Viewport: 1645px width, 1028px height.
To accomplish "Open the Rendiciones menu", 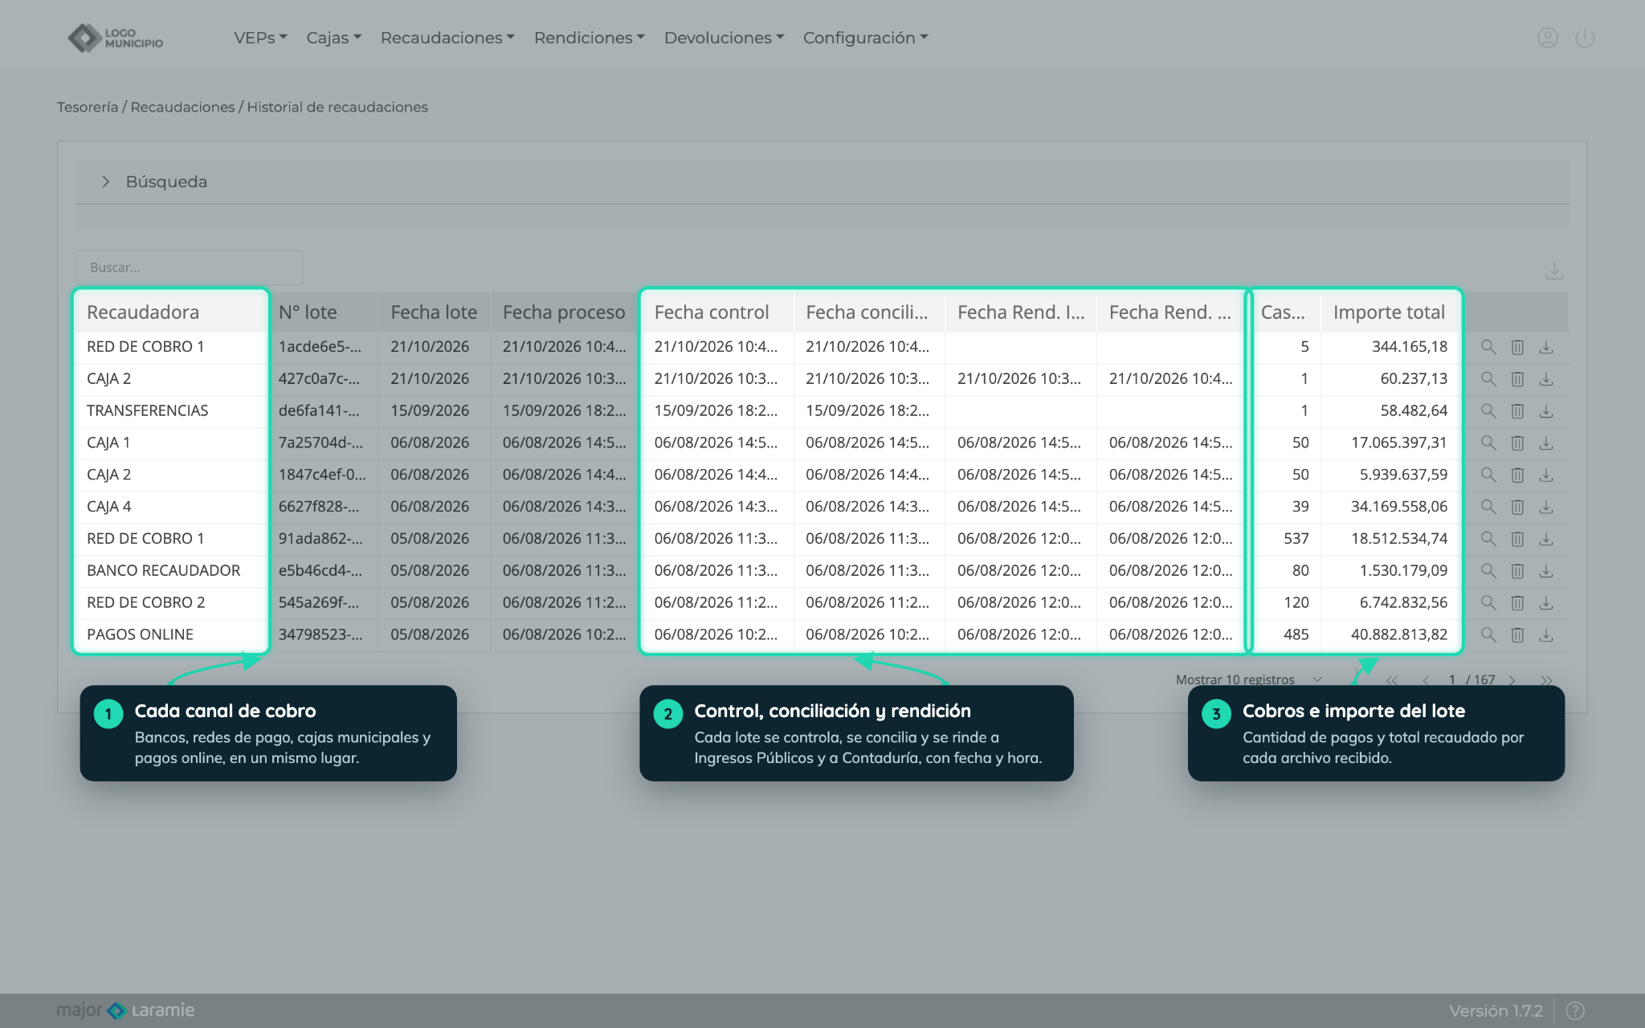I will point(590,38).
